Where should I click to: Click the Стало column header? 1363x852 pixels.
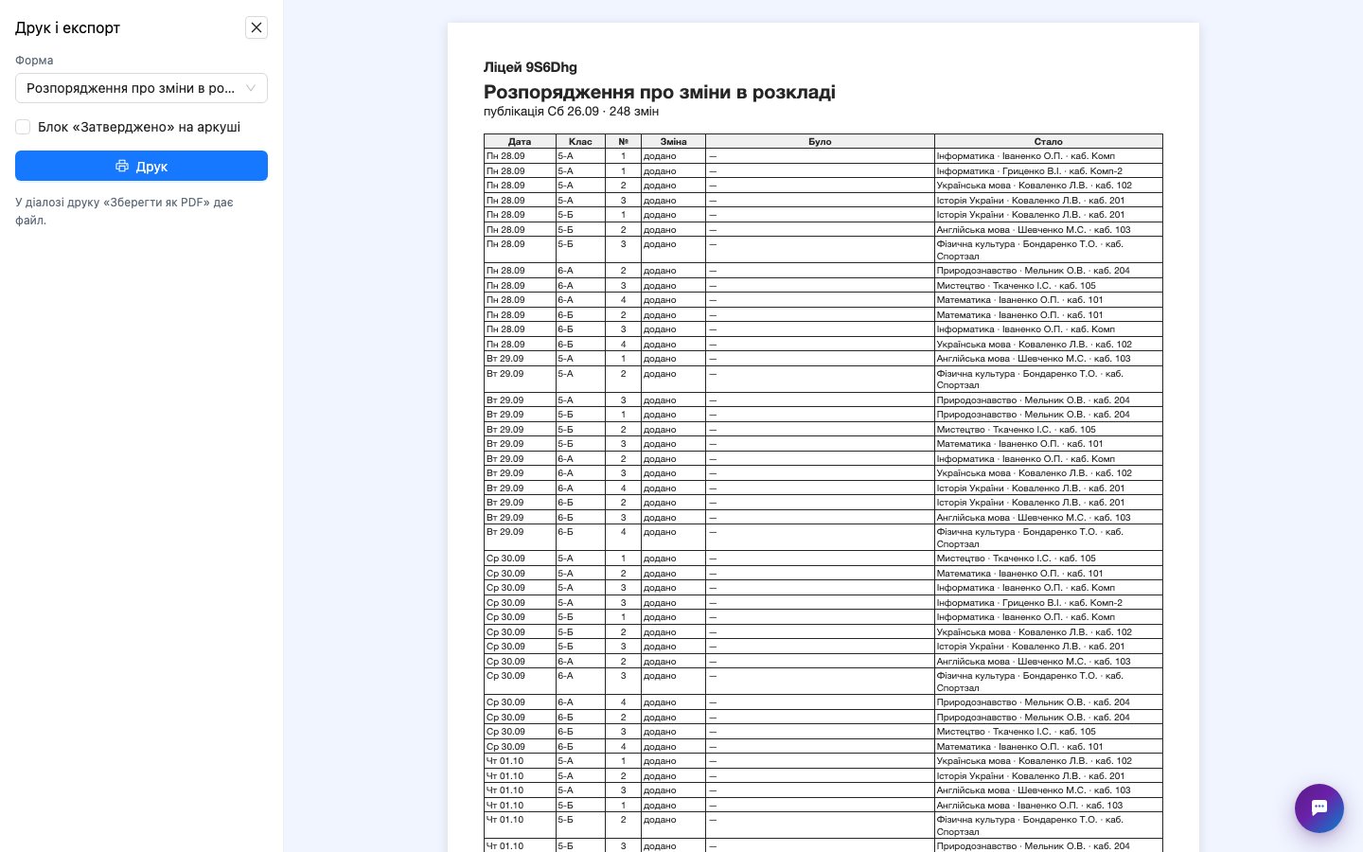point(1048,142)
